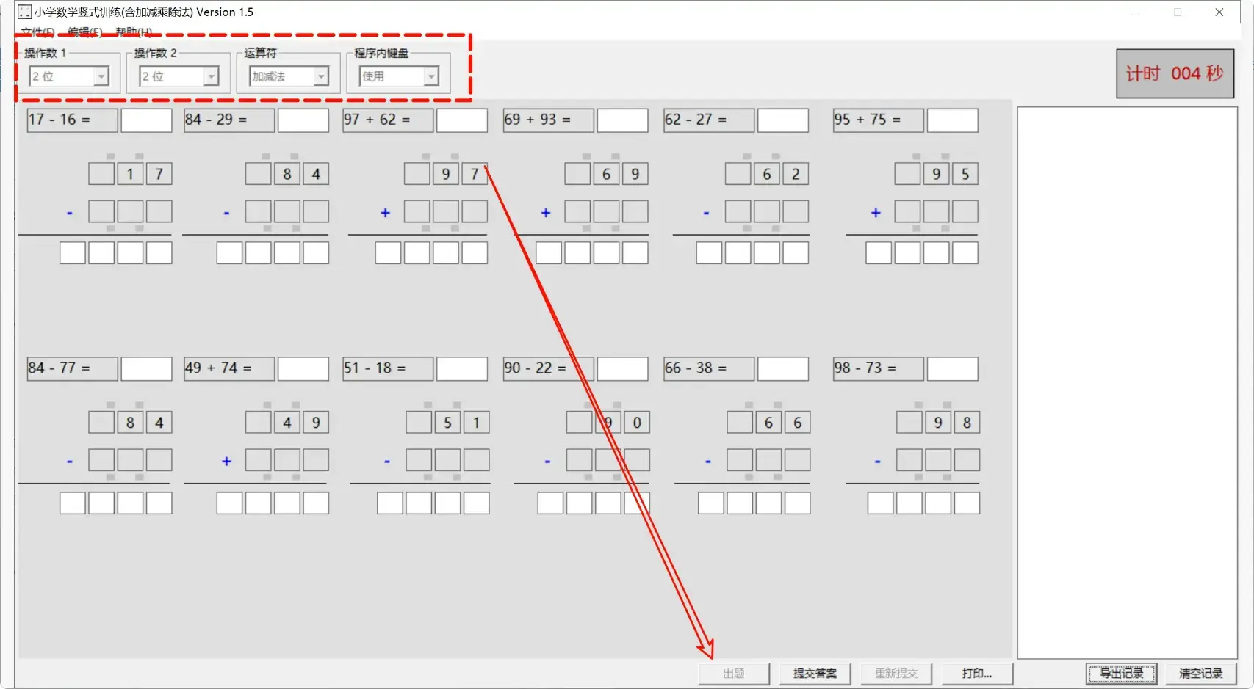Open the 运算符 operator dropdown
Viewport: 1254px width, 689px height.
pyautogui.click(x=321, y=76)
